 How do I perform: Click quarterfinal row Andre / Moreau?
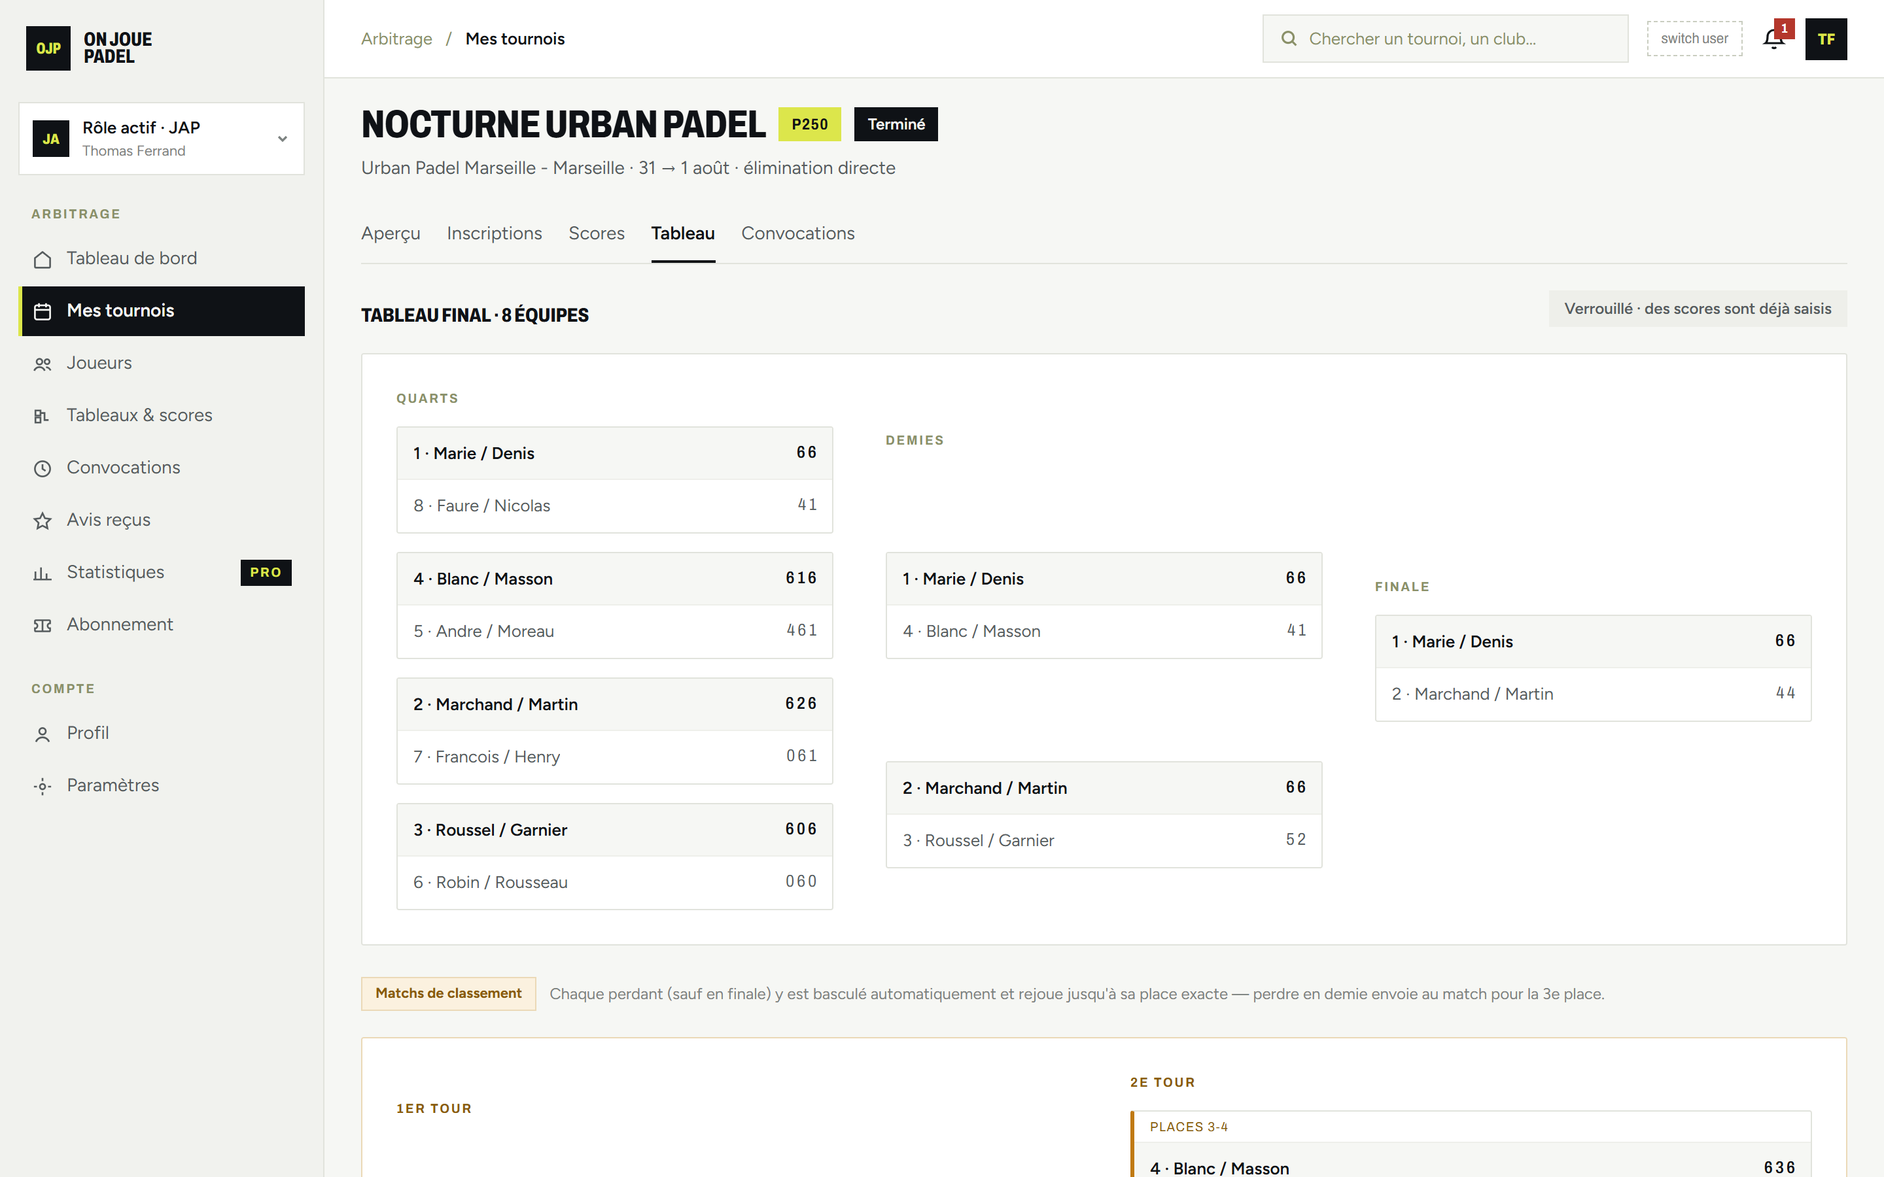coord(614,631)
